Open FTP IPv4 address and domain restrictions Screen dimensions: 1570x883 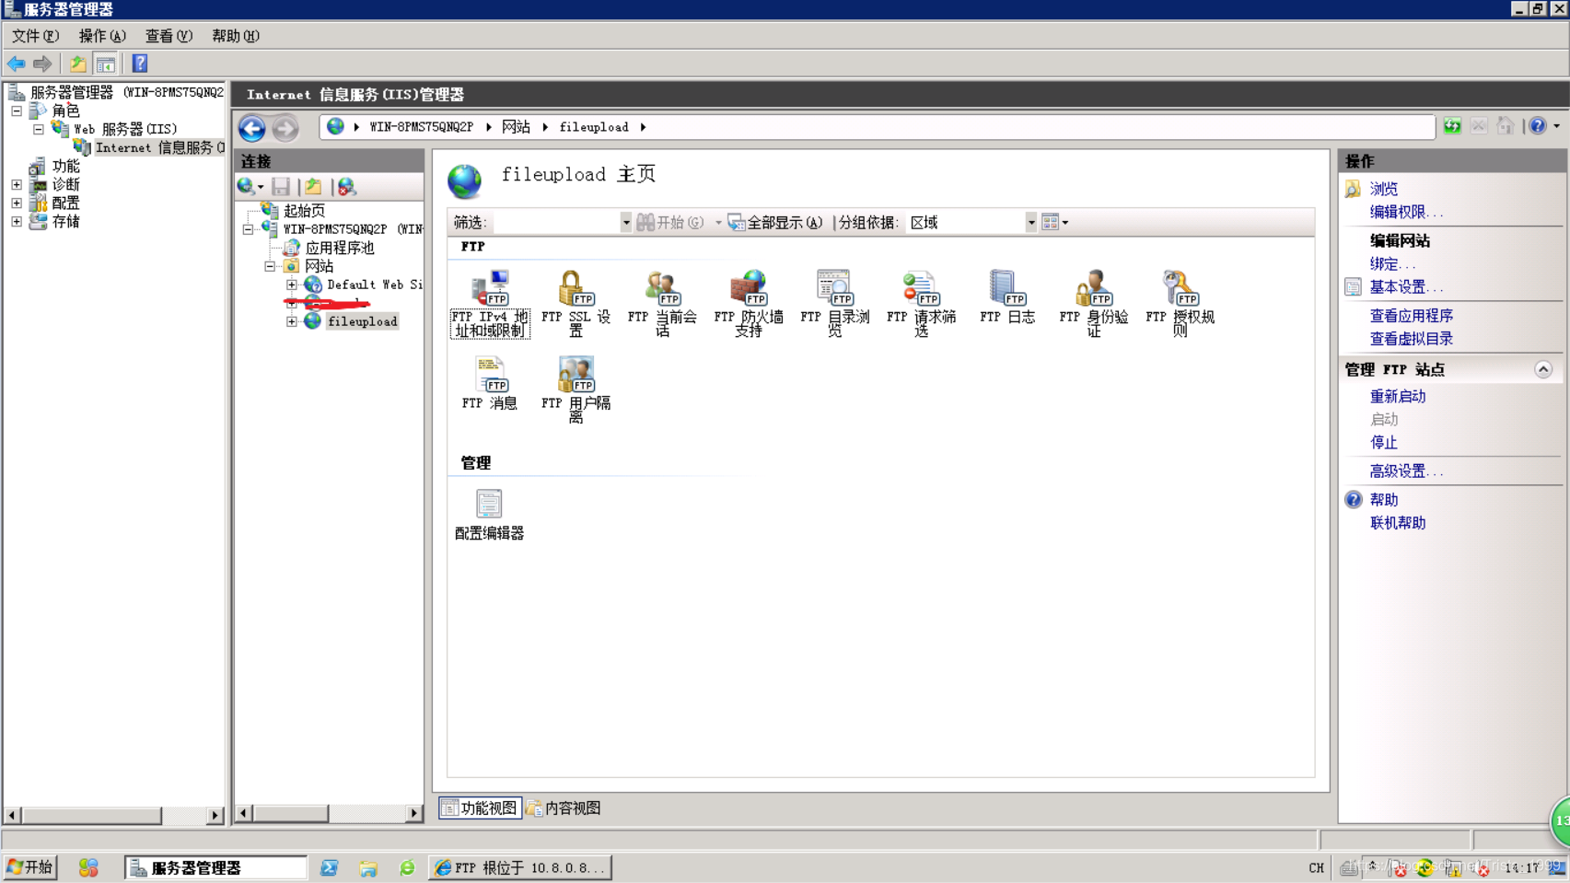point(489,304)
